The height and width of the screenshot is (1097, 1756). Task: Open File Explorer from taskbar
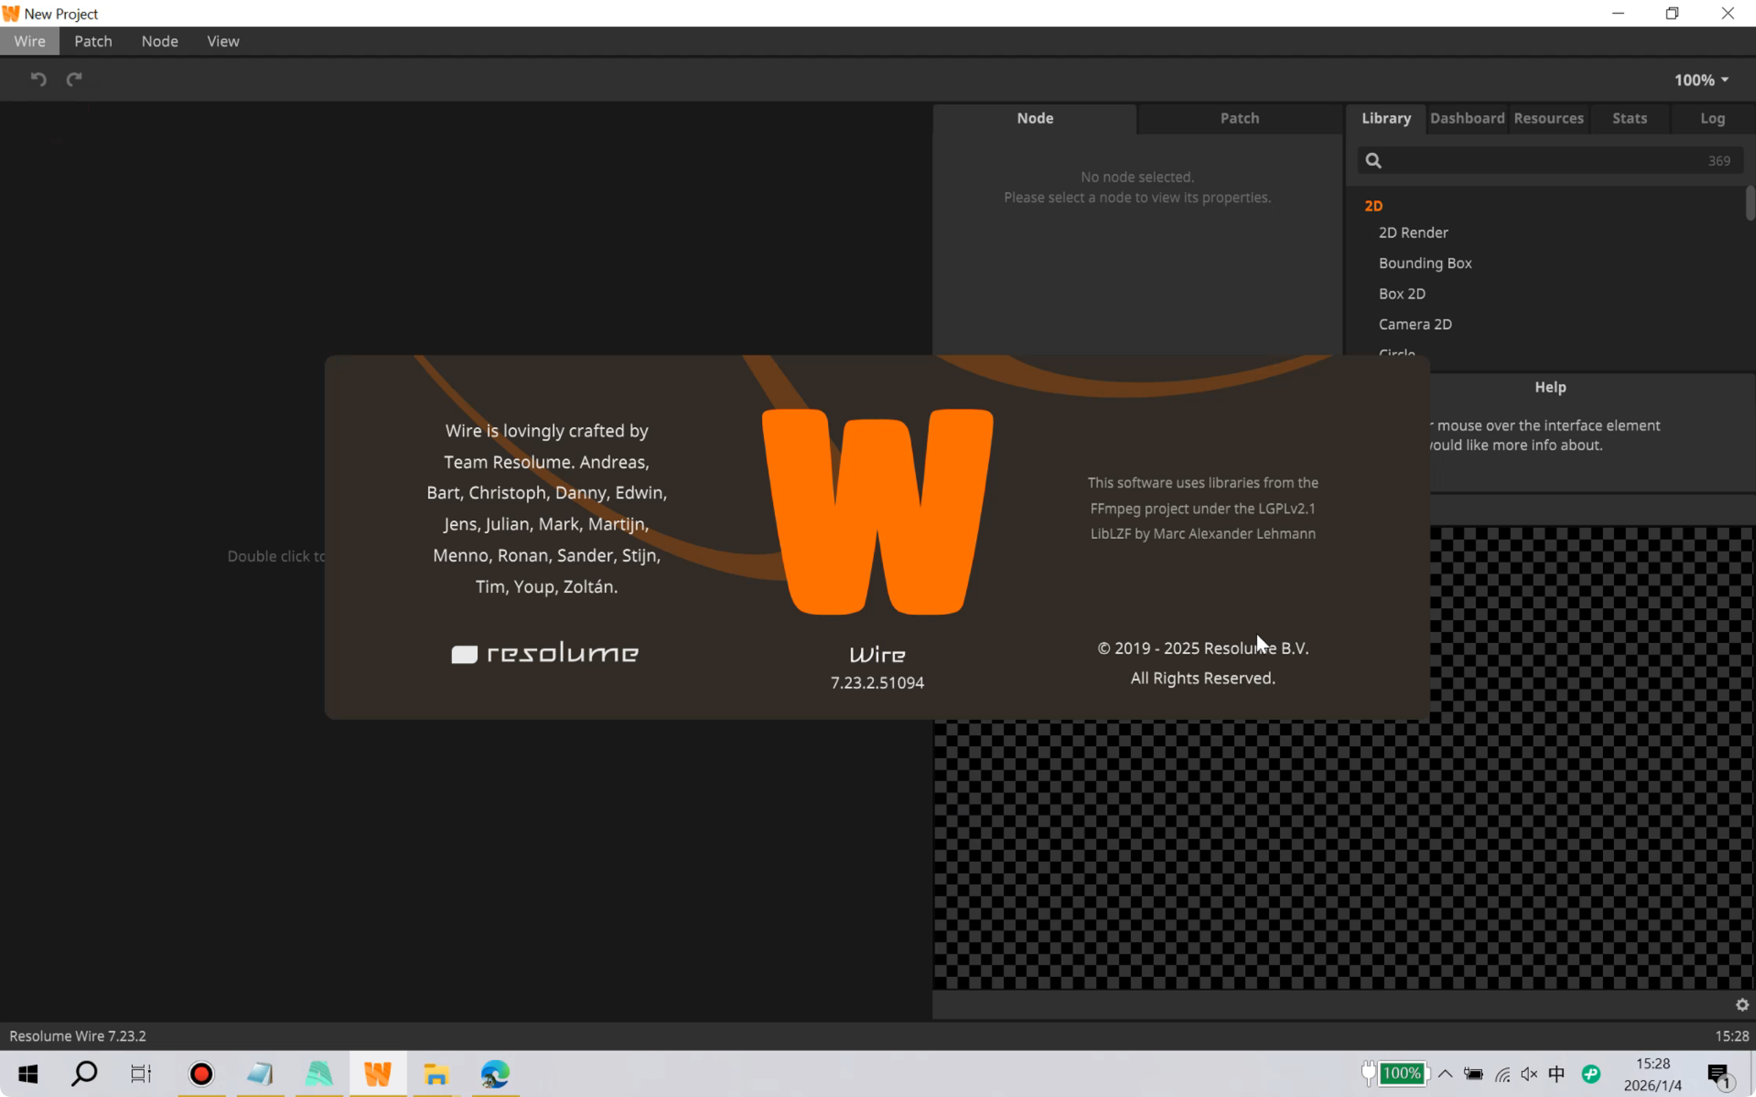coord(436,1074)
